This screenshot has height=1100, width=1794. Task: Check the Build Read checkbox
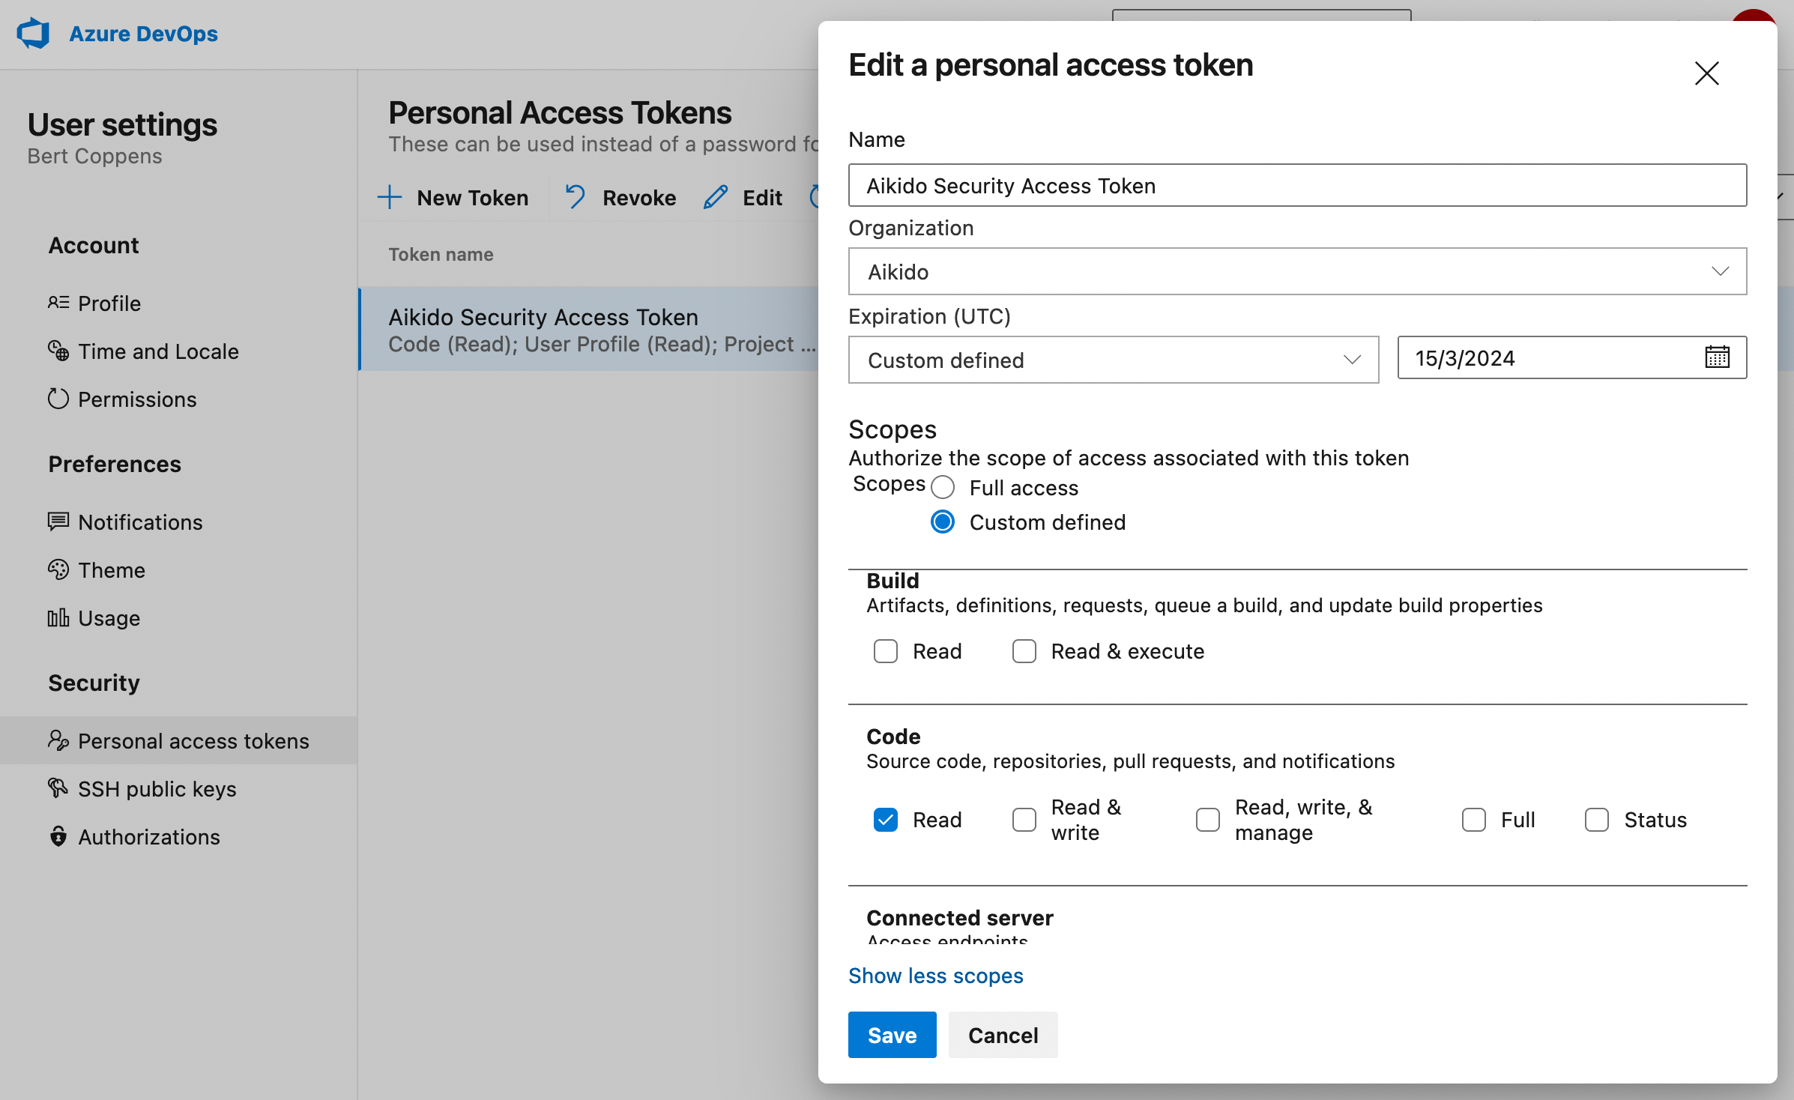(886, 651)
